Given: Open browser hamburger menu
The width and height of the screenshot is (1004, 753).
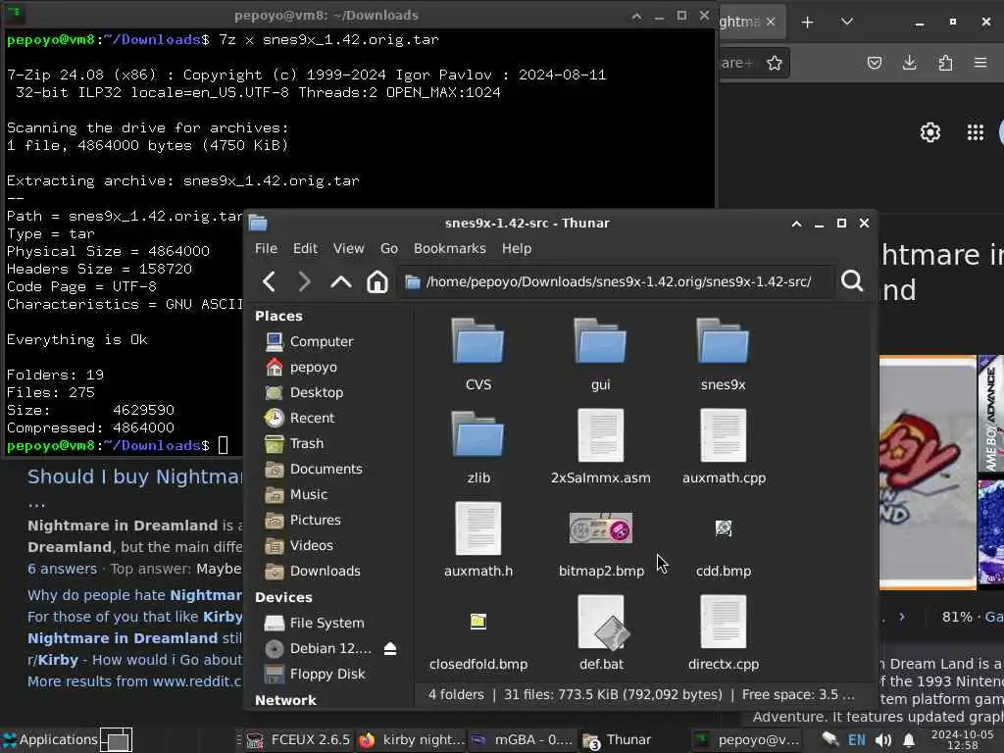Looking at the screenshot, I should [x=980, y=63].
